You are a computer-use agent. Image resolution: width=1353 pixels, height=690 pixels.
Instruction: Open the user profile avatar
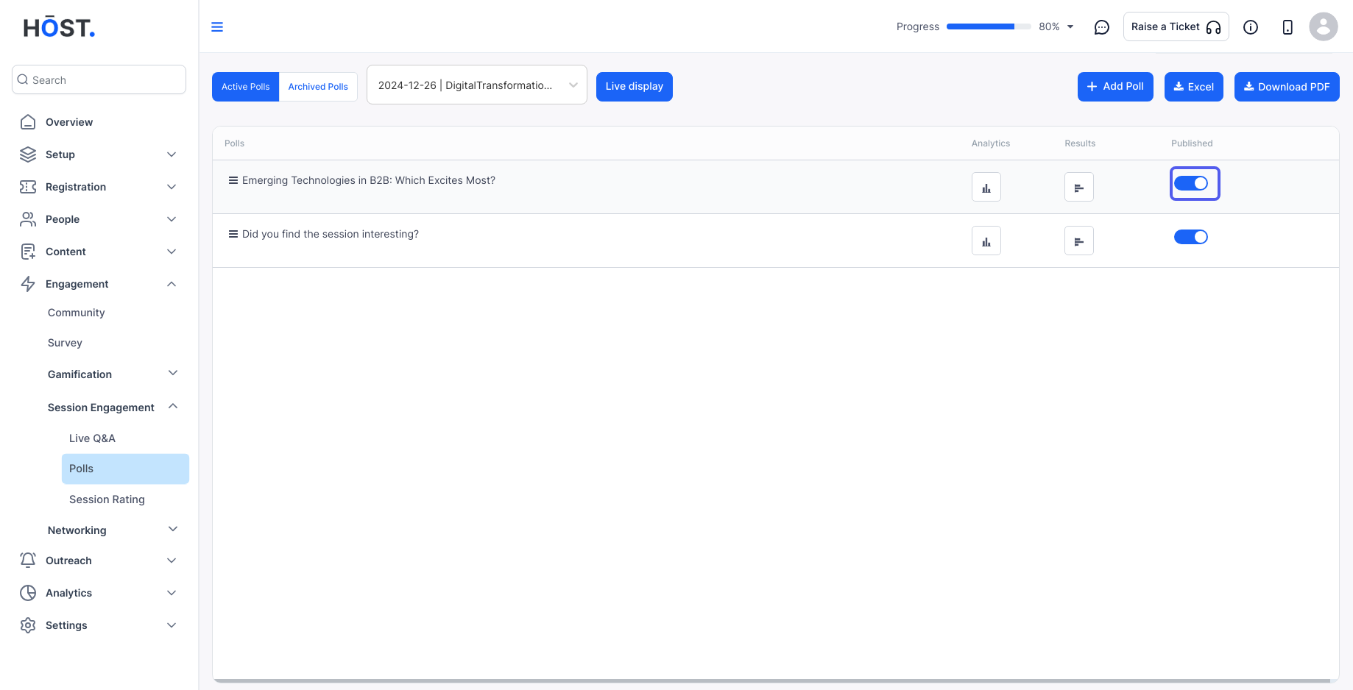pyautogui.click(x=1324, y=26)
